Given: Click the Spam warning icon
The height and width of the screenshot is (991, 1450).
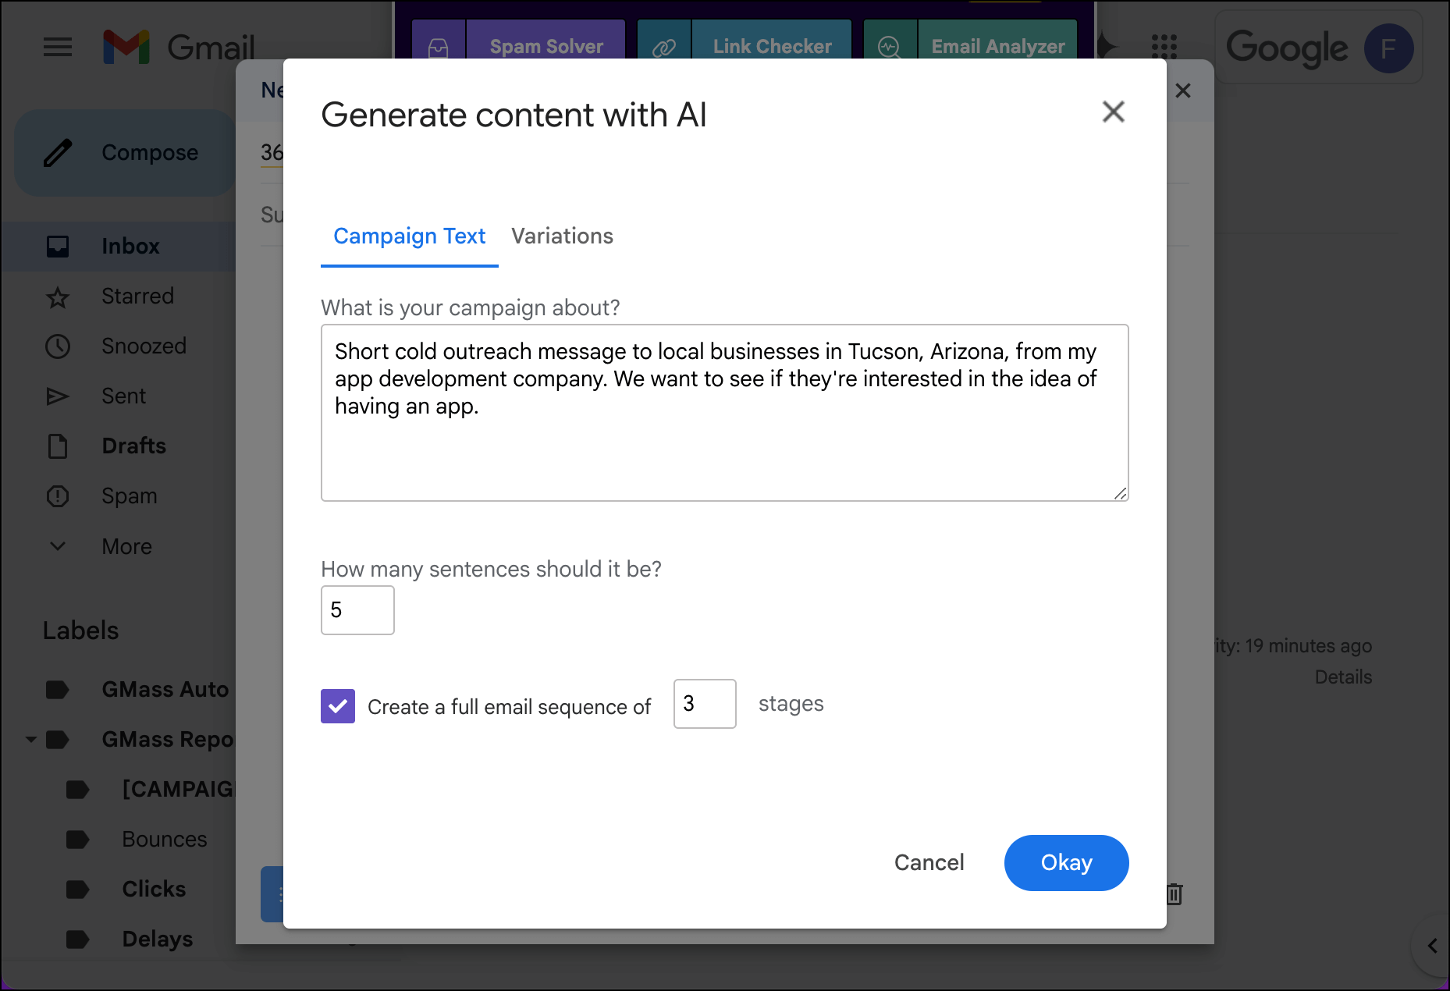Looking at the screenshot, I should pyautogui.click(x=58, y=496).
